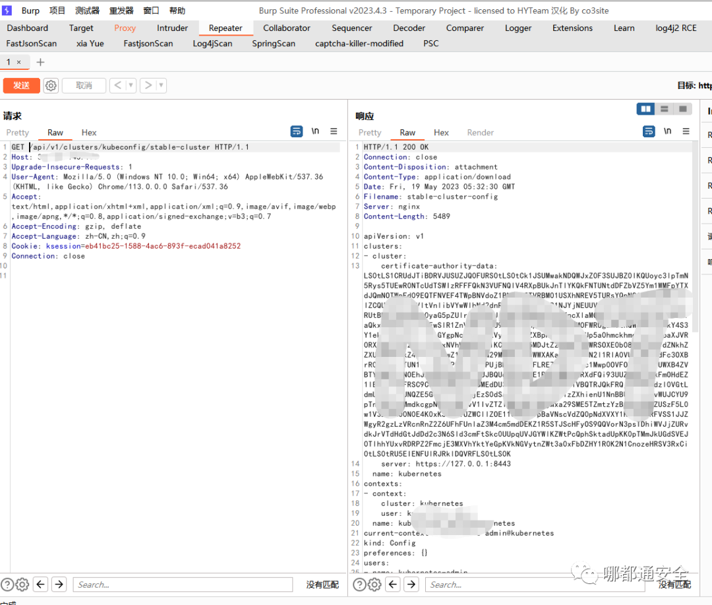Open the 重发器 menu
712x605 pixels.
coord(121,11)
